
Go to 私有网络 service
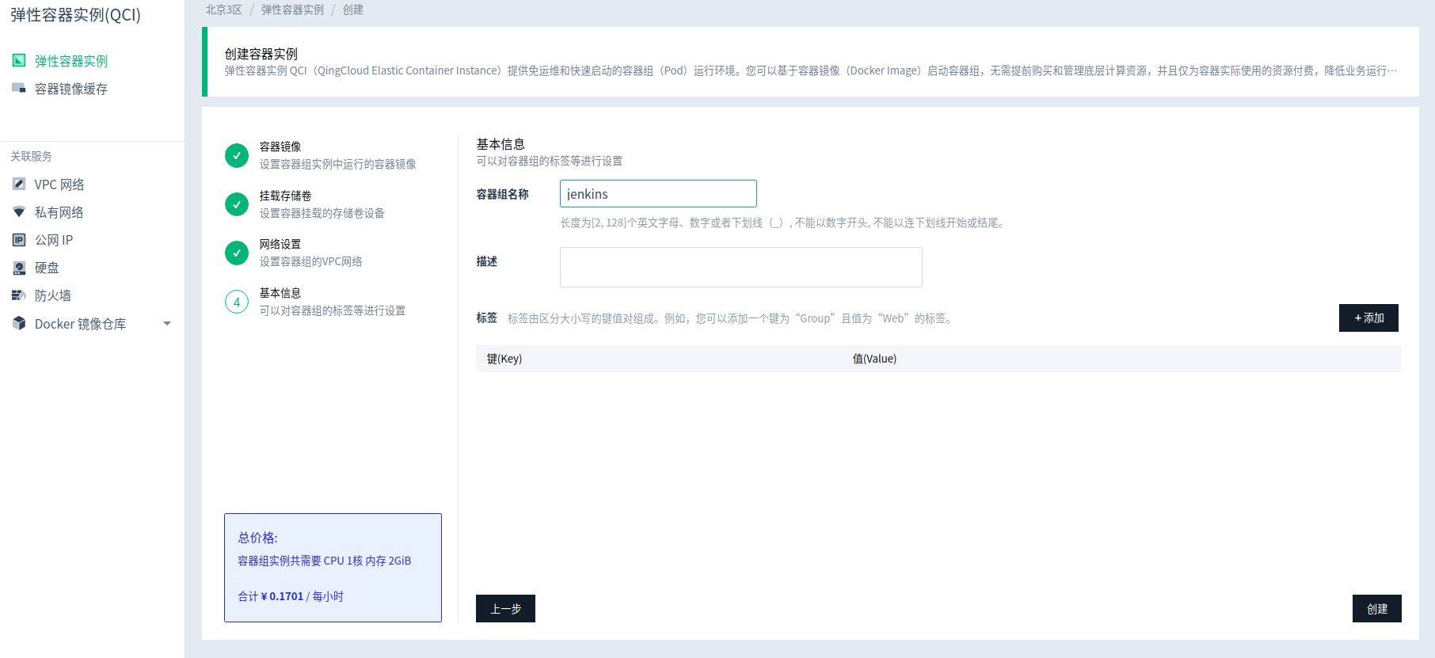59,212
